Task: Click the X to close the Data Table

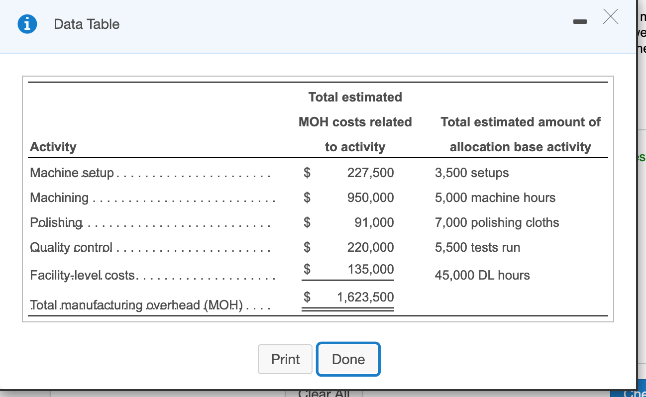Action: [x=611, y=17]
